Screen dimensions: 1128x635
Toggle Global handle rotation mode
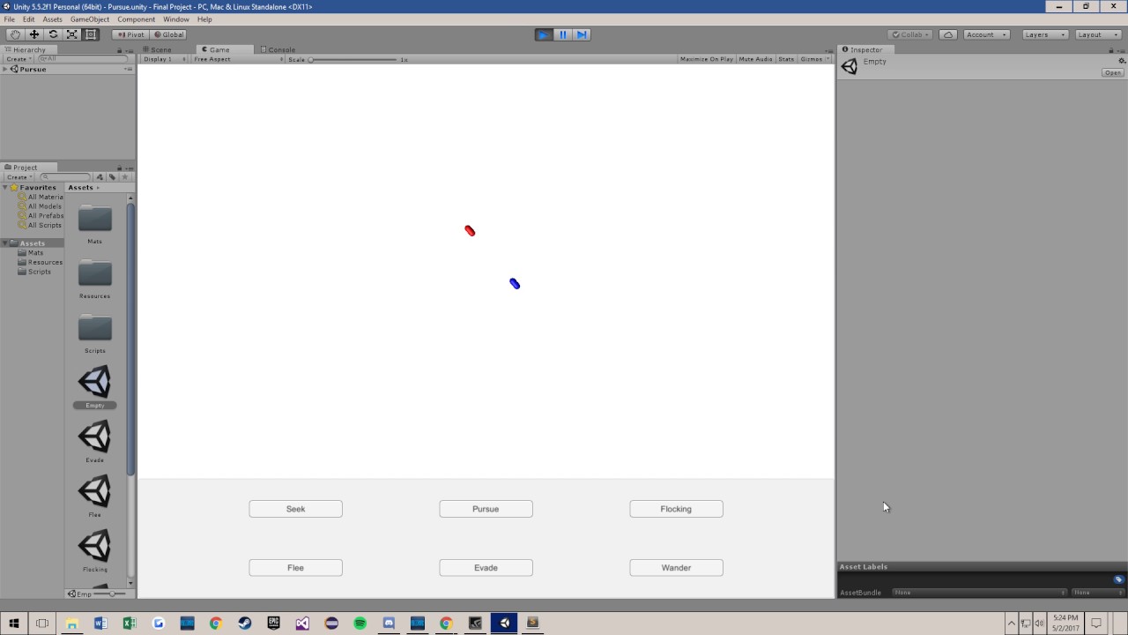tap(167, 34)
